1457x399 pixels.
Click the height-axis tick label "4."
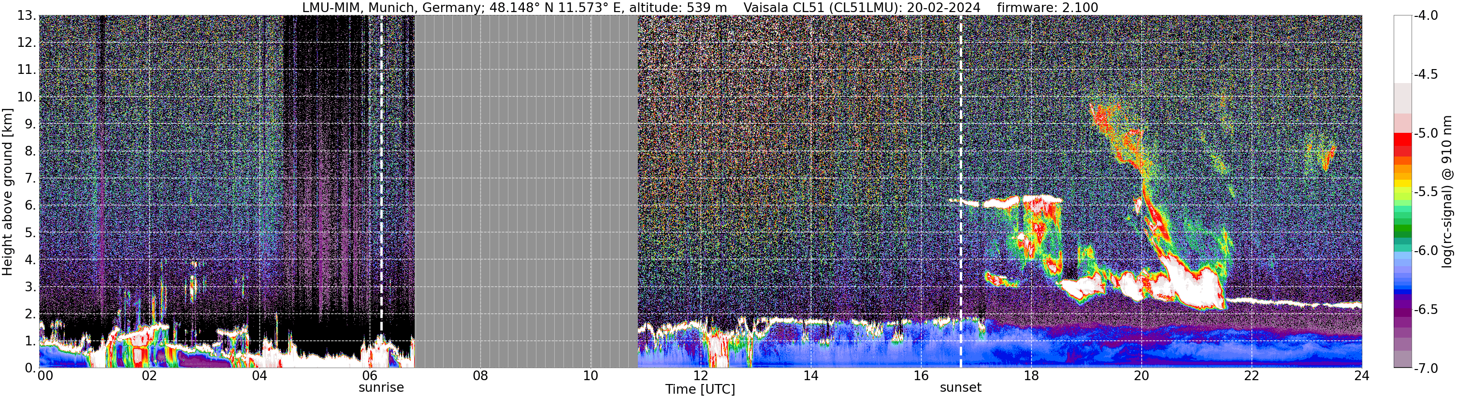tap(30, 259)
